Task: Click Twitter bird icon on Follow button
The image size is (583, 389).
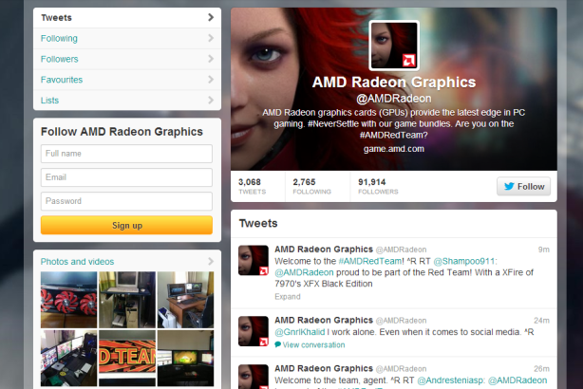Action: (x=509, y=186)
